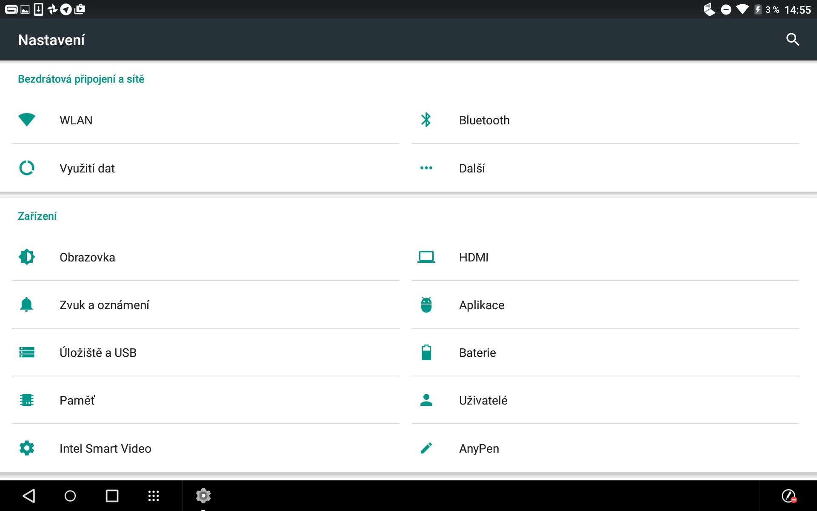Tap the Využití dat circle icon
This screenshot has height=511, width=817.
(x=27, y=168)
